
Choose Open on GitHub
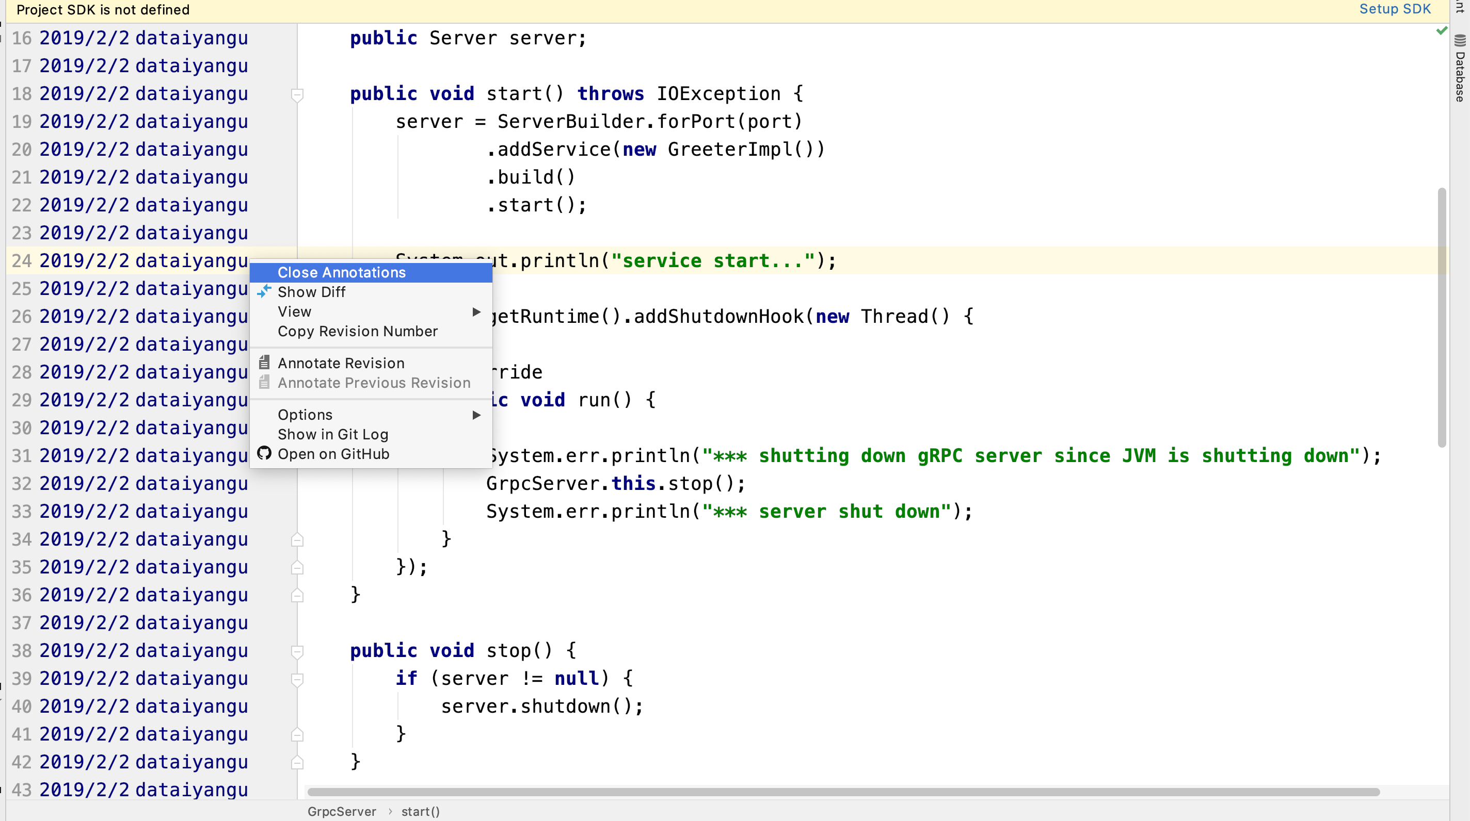(371, 454)
